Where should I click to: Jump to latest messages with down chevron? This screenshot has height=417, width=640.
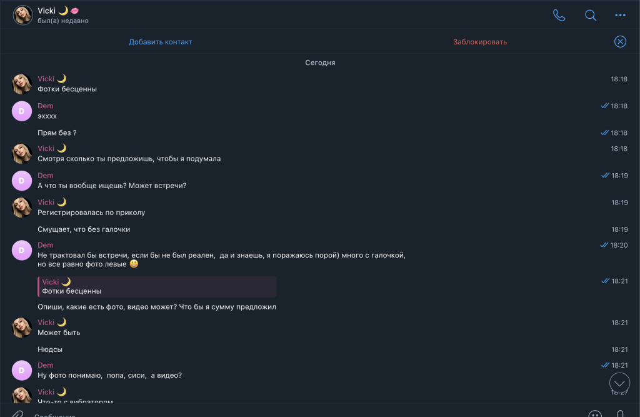(x=619, y=383)
